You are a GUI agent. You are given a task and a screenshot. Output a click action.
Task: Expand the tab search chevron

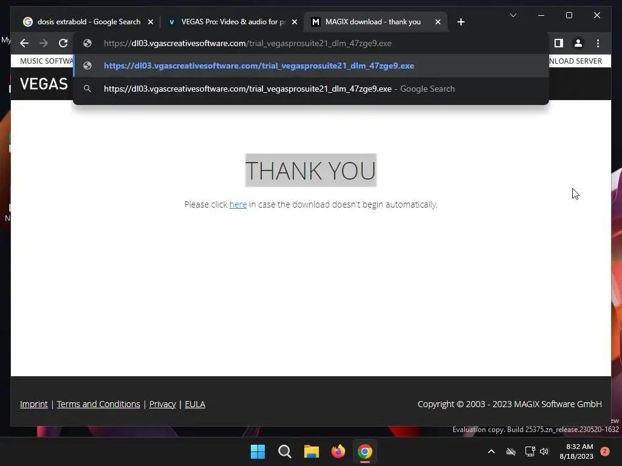click(x=513, y=15)
